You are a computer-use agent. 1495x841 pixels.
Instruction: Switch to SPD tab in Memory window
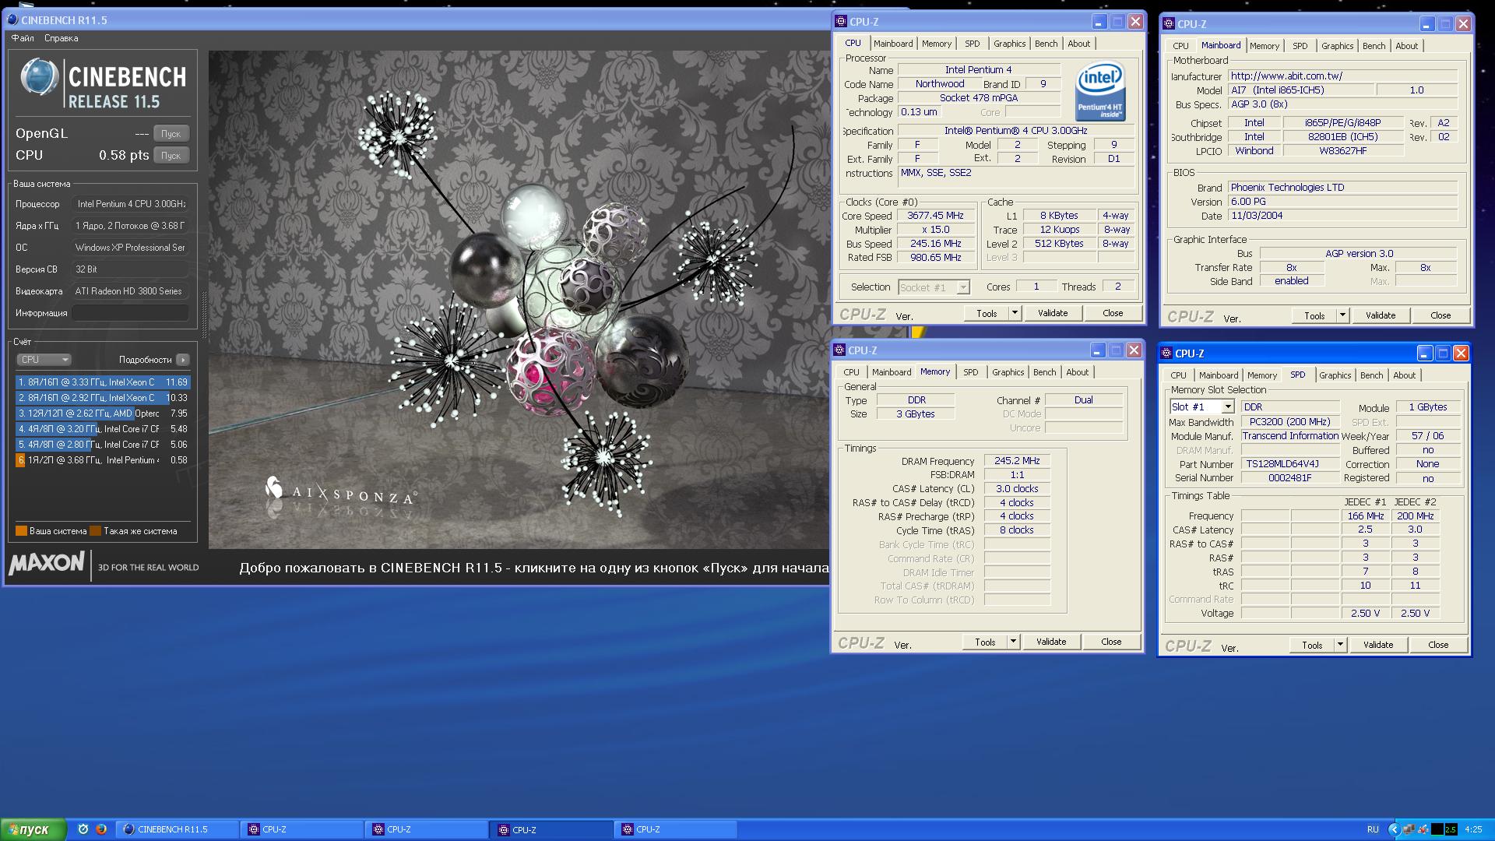coord(970,372)
